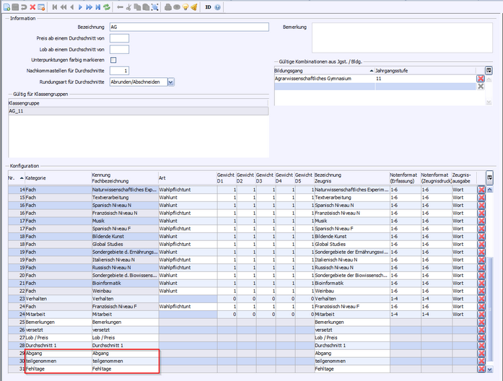
Task: Open column chooser of Gültige Kombinationen table
Action: (489, 70)
